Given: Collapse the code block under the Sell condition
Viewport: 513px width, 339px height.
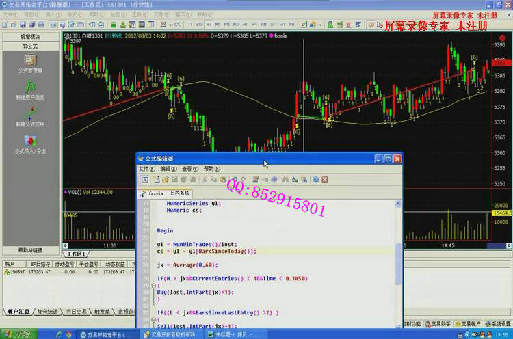Looking at the screenshot, I should click(x=153, y=320).
